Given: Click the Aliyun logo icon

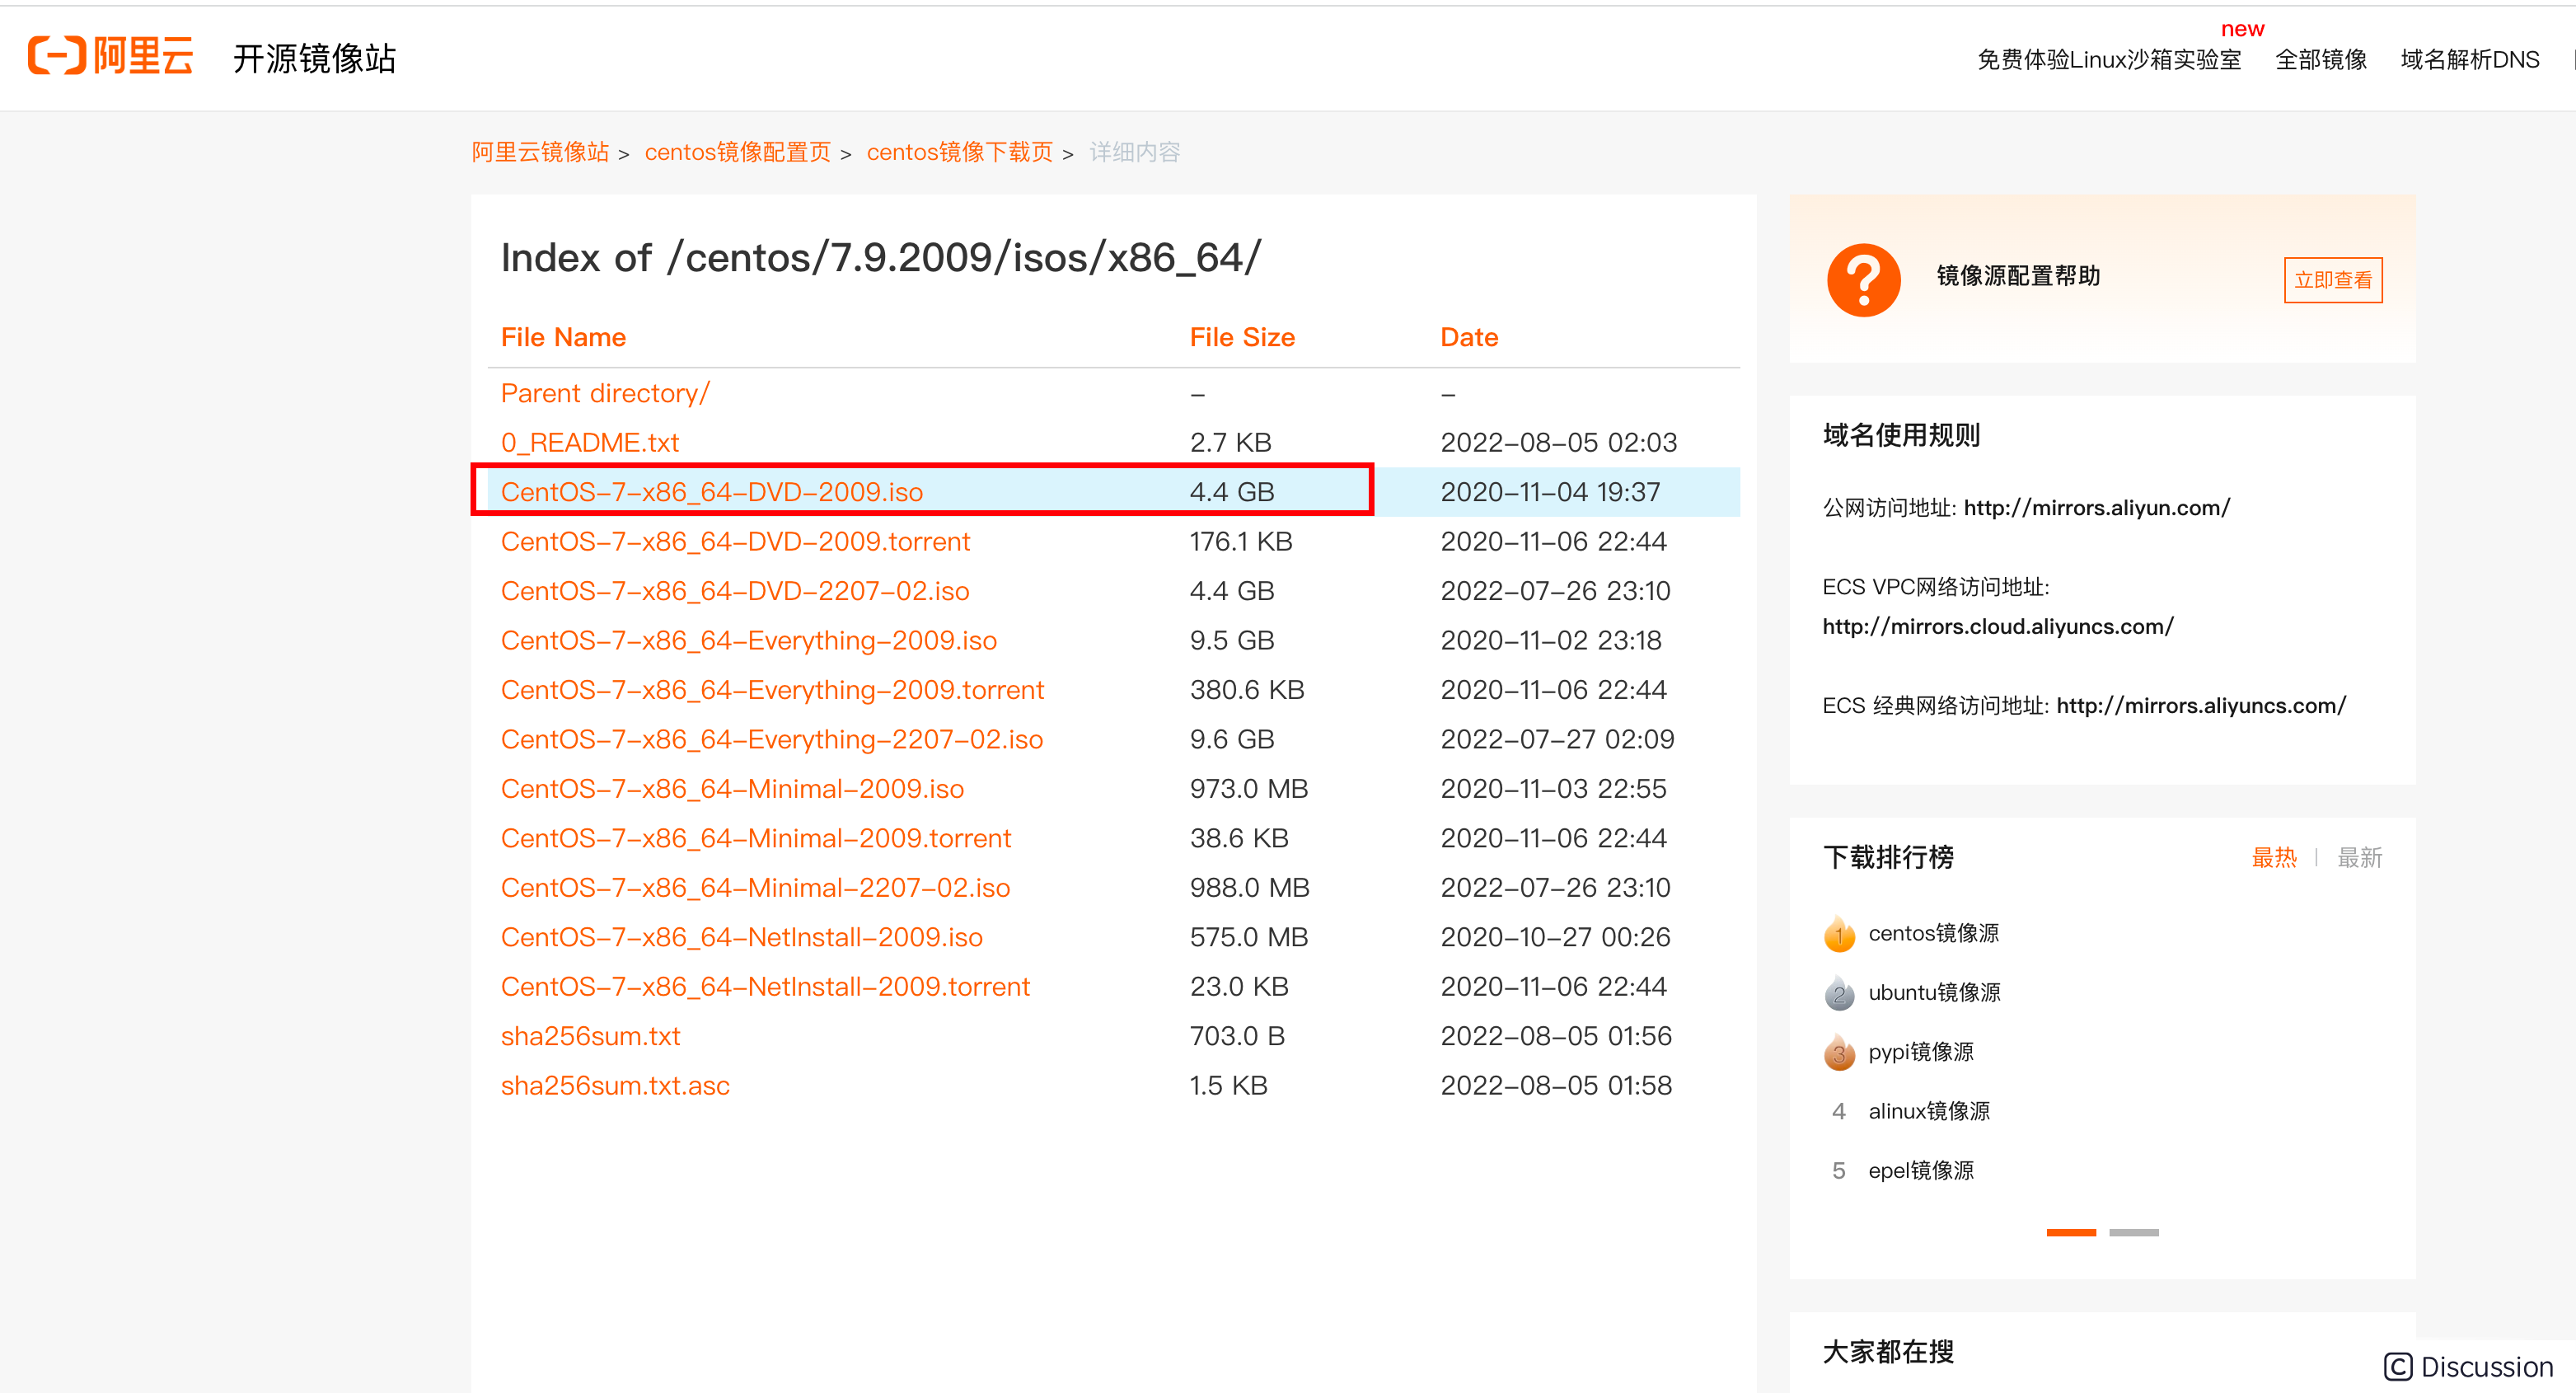Looking at the screenshot, I should point(57,55).
